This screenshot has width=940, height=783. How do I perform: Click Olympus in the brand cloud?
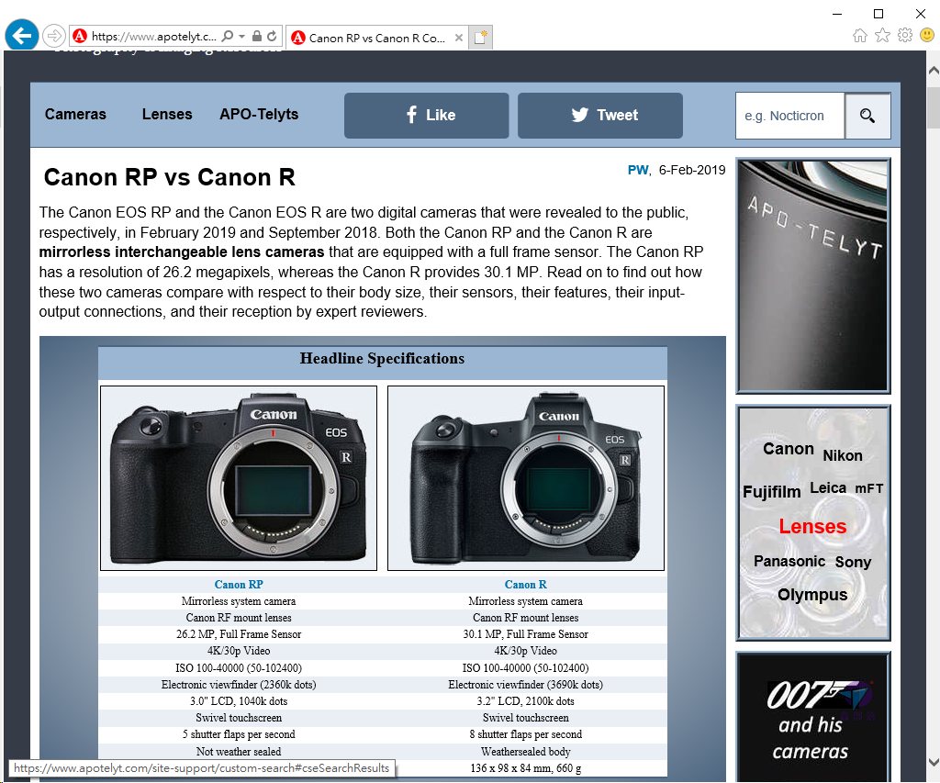(x=812, y=595)
